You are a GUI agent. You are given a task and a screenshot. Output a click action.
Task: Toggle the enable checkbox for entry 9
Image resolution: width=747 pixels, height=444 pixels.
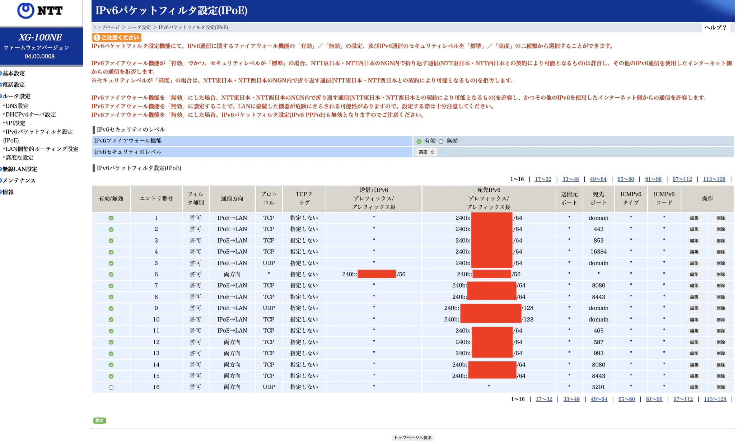111,308
